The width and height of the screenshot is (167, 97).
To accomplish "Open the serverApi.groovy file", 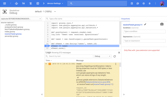I will coord(11,36).
